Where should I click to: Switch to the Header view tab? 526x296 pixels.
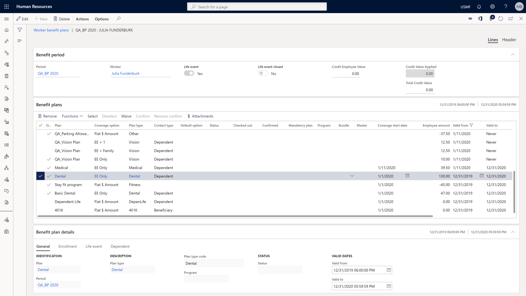[509, 40]
